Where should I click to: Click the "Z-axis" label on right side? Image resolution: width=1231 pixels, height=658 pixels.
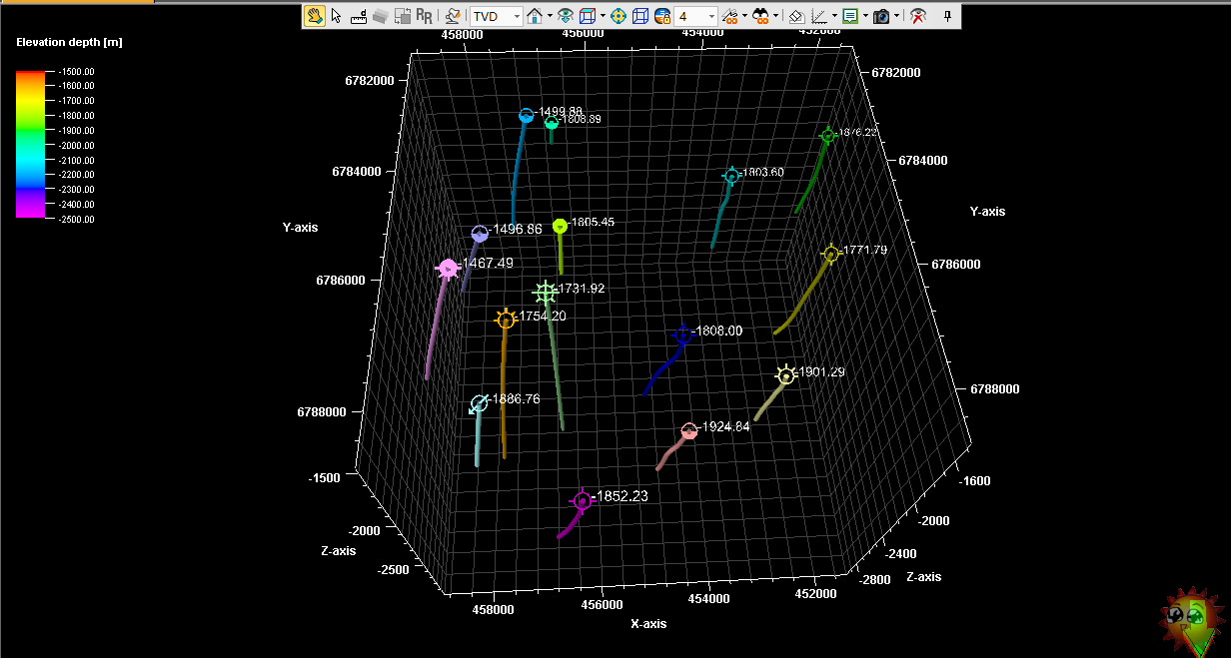[923, 577]
